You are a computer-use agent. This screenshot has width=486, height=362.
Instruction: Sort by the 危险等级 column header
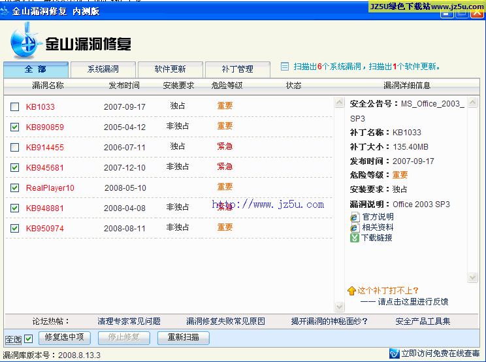227,86
